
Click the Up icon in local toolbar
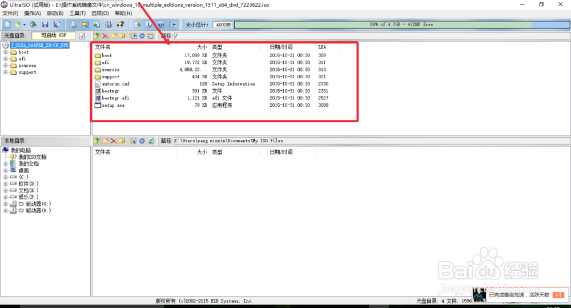pyautogui.click(x=97, y=141)
